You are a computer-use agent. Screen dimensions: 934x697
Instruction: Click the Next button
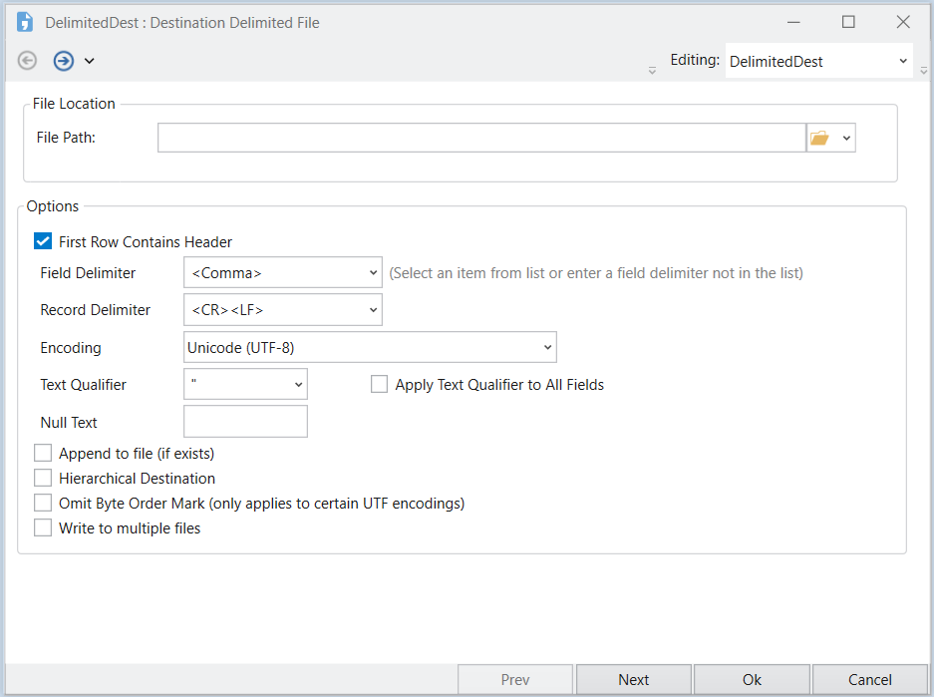(633, 680)
